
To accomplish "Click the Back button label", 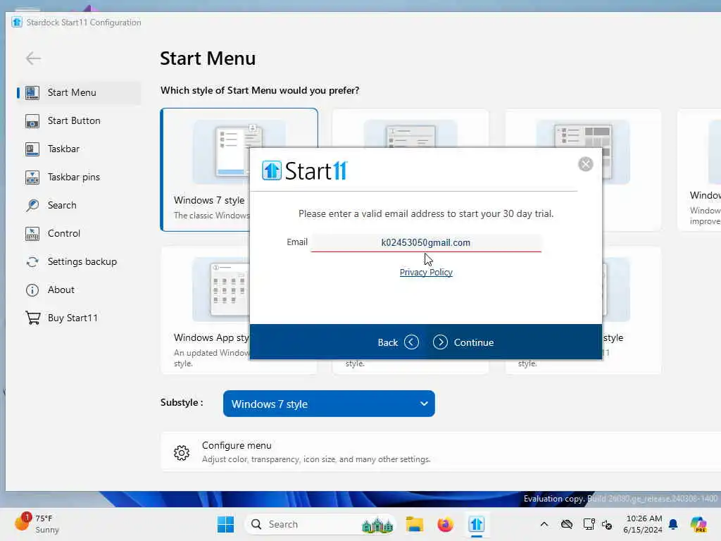I will 388,342.
